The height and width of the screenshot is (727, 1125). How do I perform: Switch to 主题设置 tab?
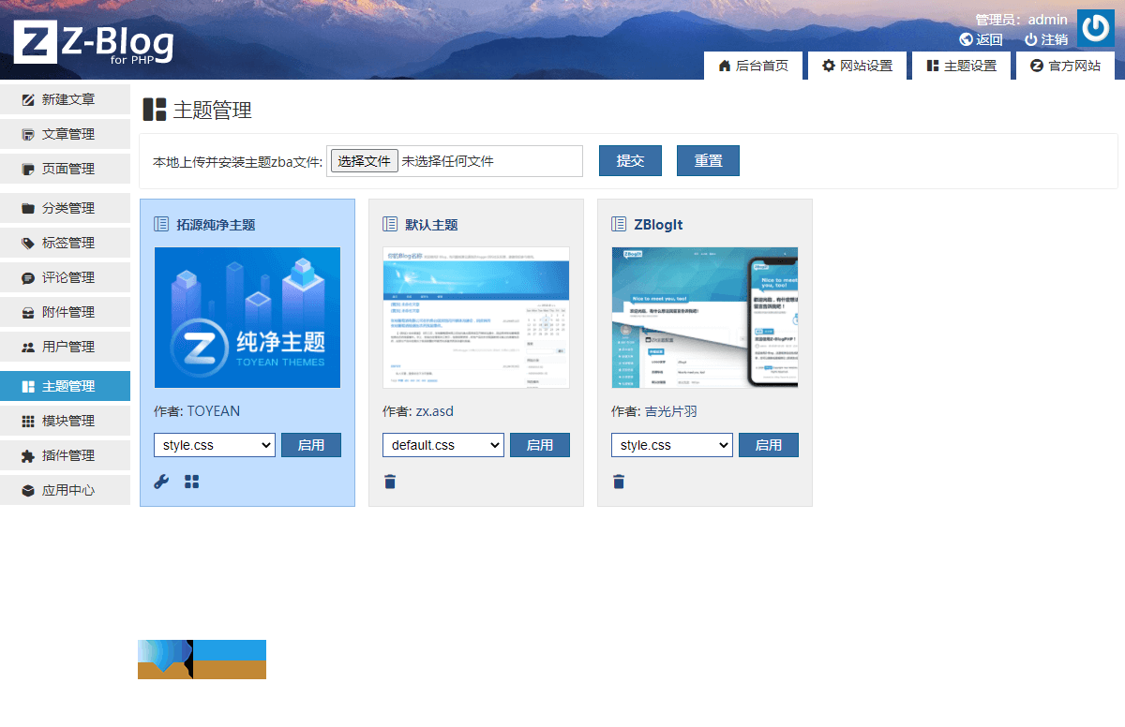[961, 66]
